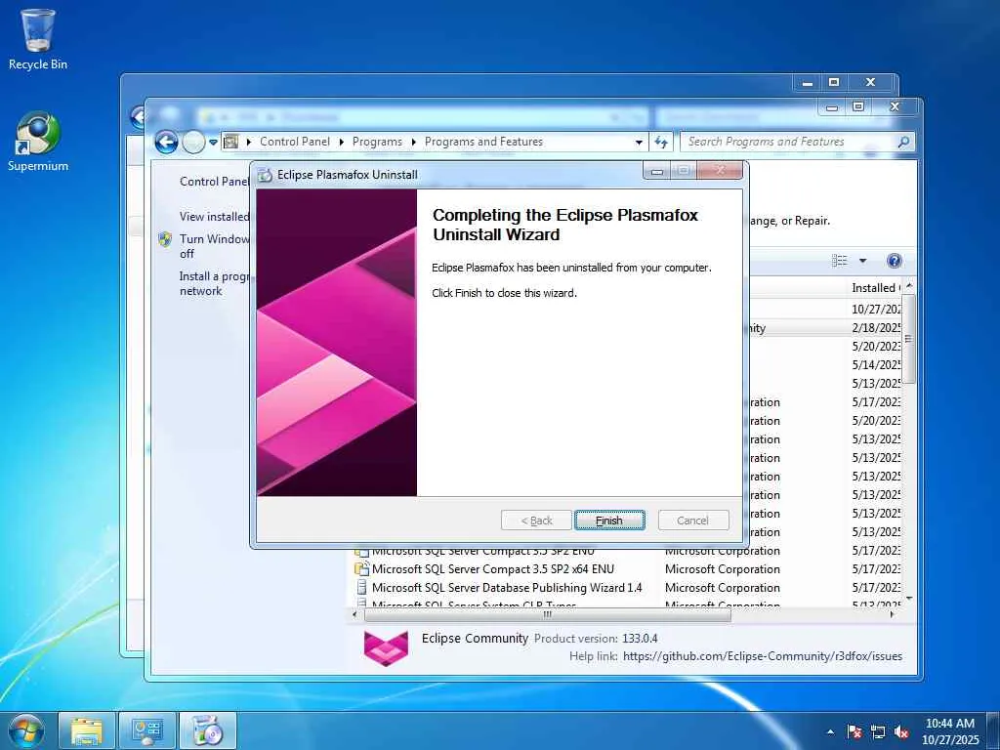Click the Control Panel breadcrumb segment
Image resolution: width=1000 pixels, height=750 pixels.
click(295, 142)
